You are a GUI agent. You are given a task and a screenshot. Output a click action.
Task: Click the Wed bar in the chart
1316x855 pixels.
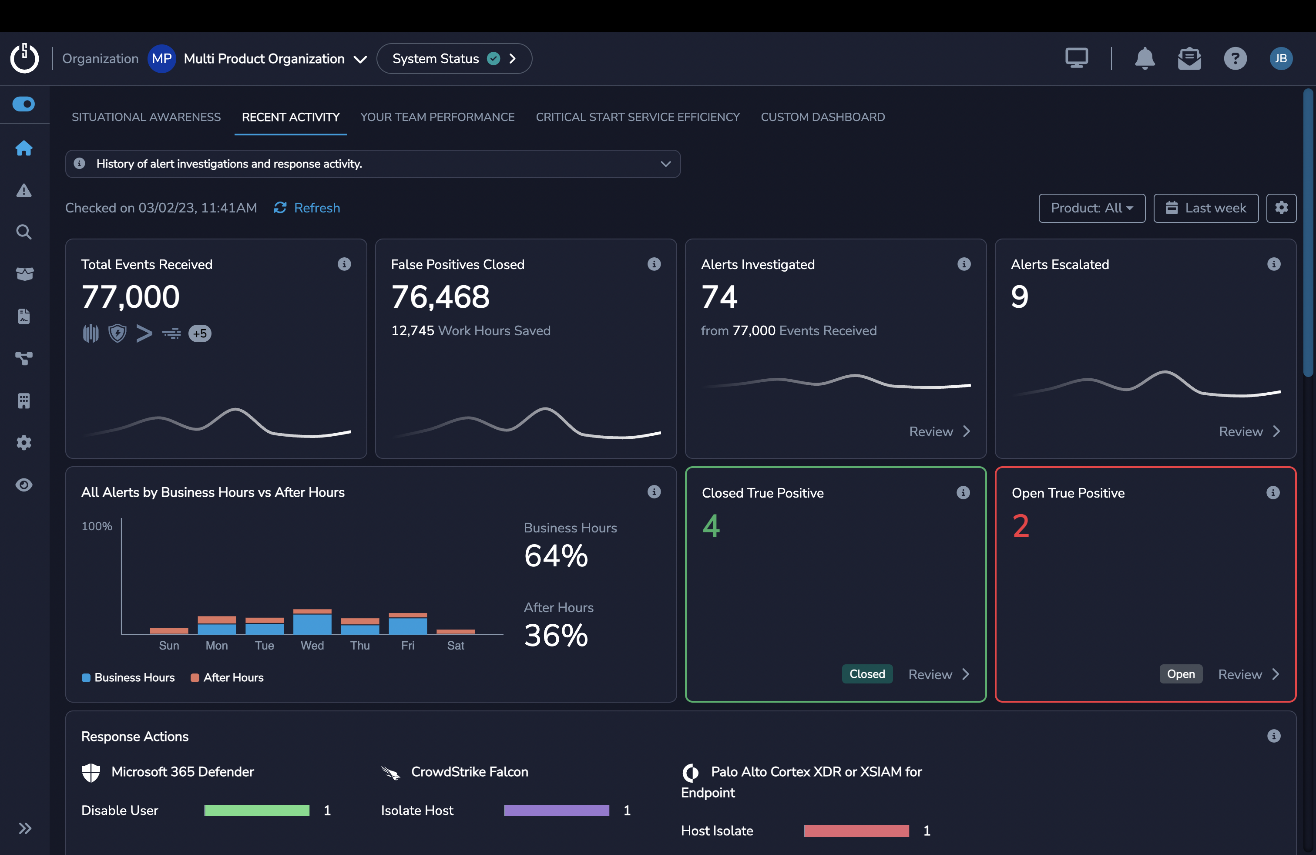(x=312, y=621)
